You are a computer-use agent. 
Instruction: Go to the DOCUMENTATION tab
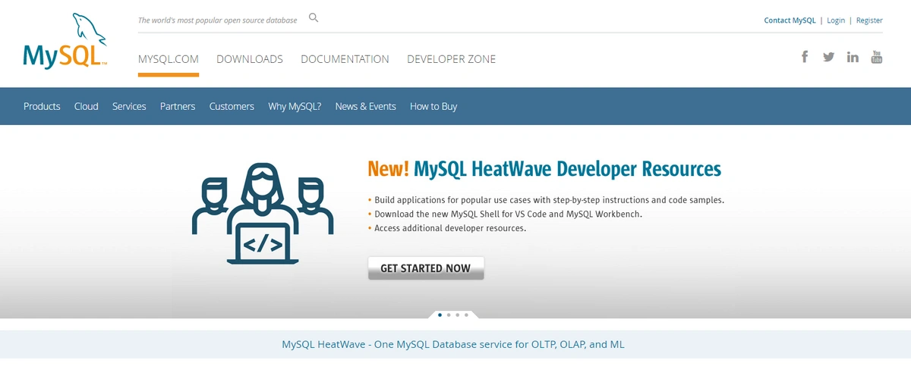[345, 59]
